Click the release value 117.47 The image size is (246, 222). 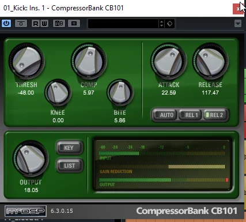tap(210, 93)
